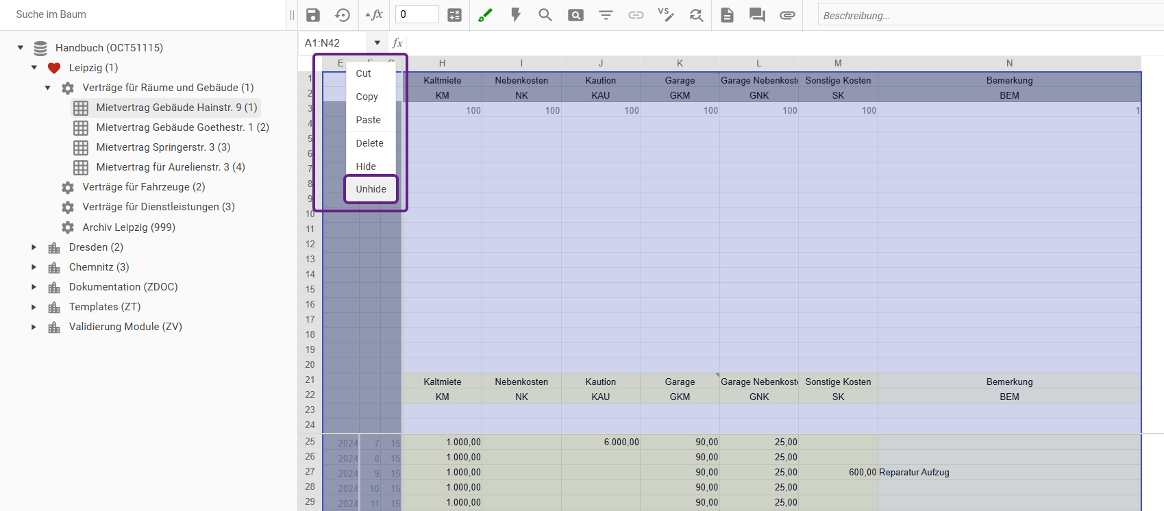
Task: Click the green paintbrush format icon
Action: pyautogui.click(x=486, y=15)
